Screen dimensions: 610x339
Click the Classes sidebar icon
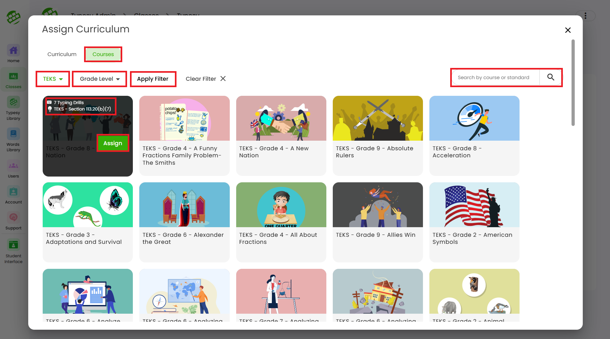13,80
